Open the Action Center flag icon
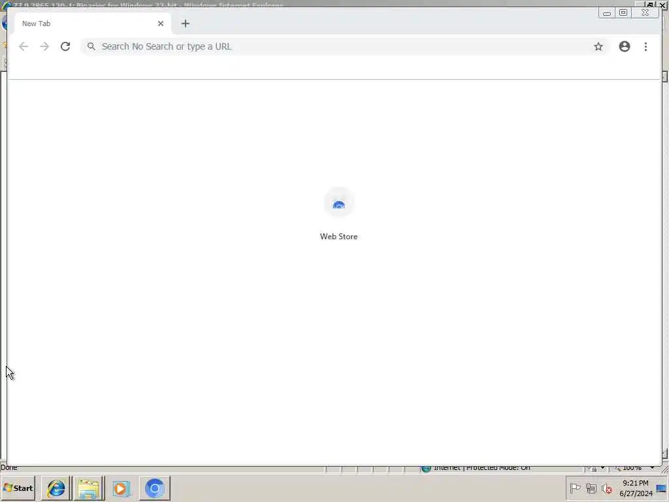 tap(575, 488)
